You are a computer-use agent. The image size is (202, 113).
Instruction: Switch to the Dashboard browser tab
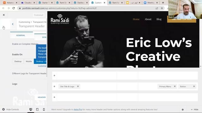click(x=81, y=3)
